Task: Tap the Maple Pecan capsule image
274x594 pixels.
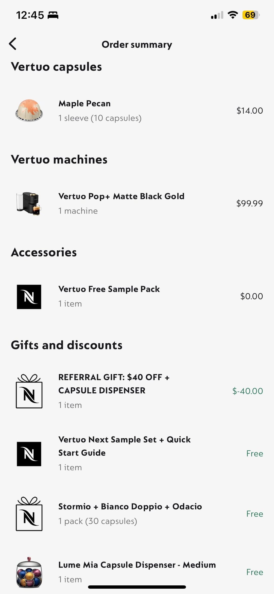Action: pos(29,111)
